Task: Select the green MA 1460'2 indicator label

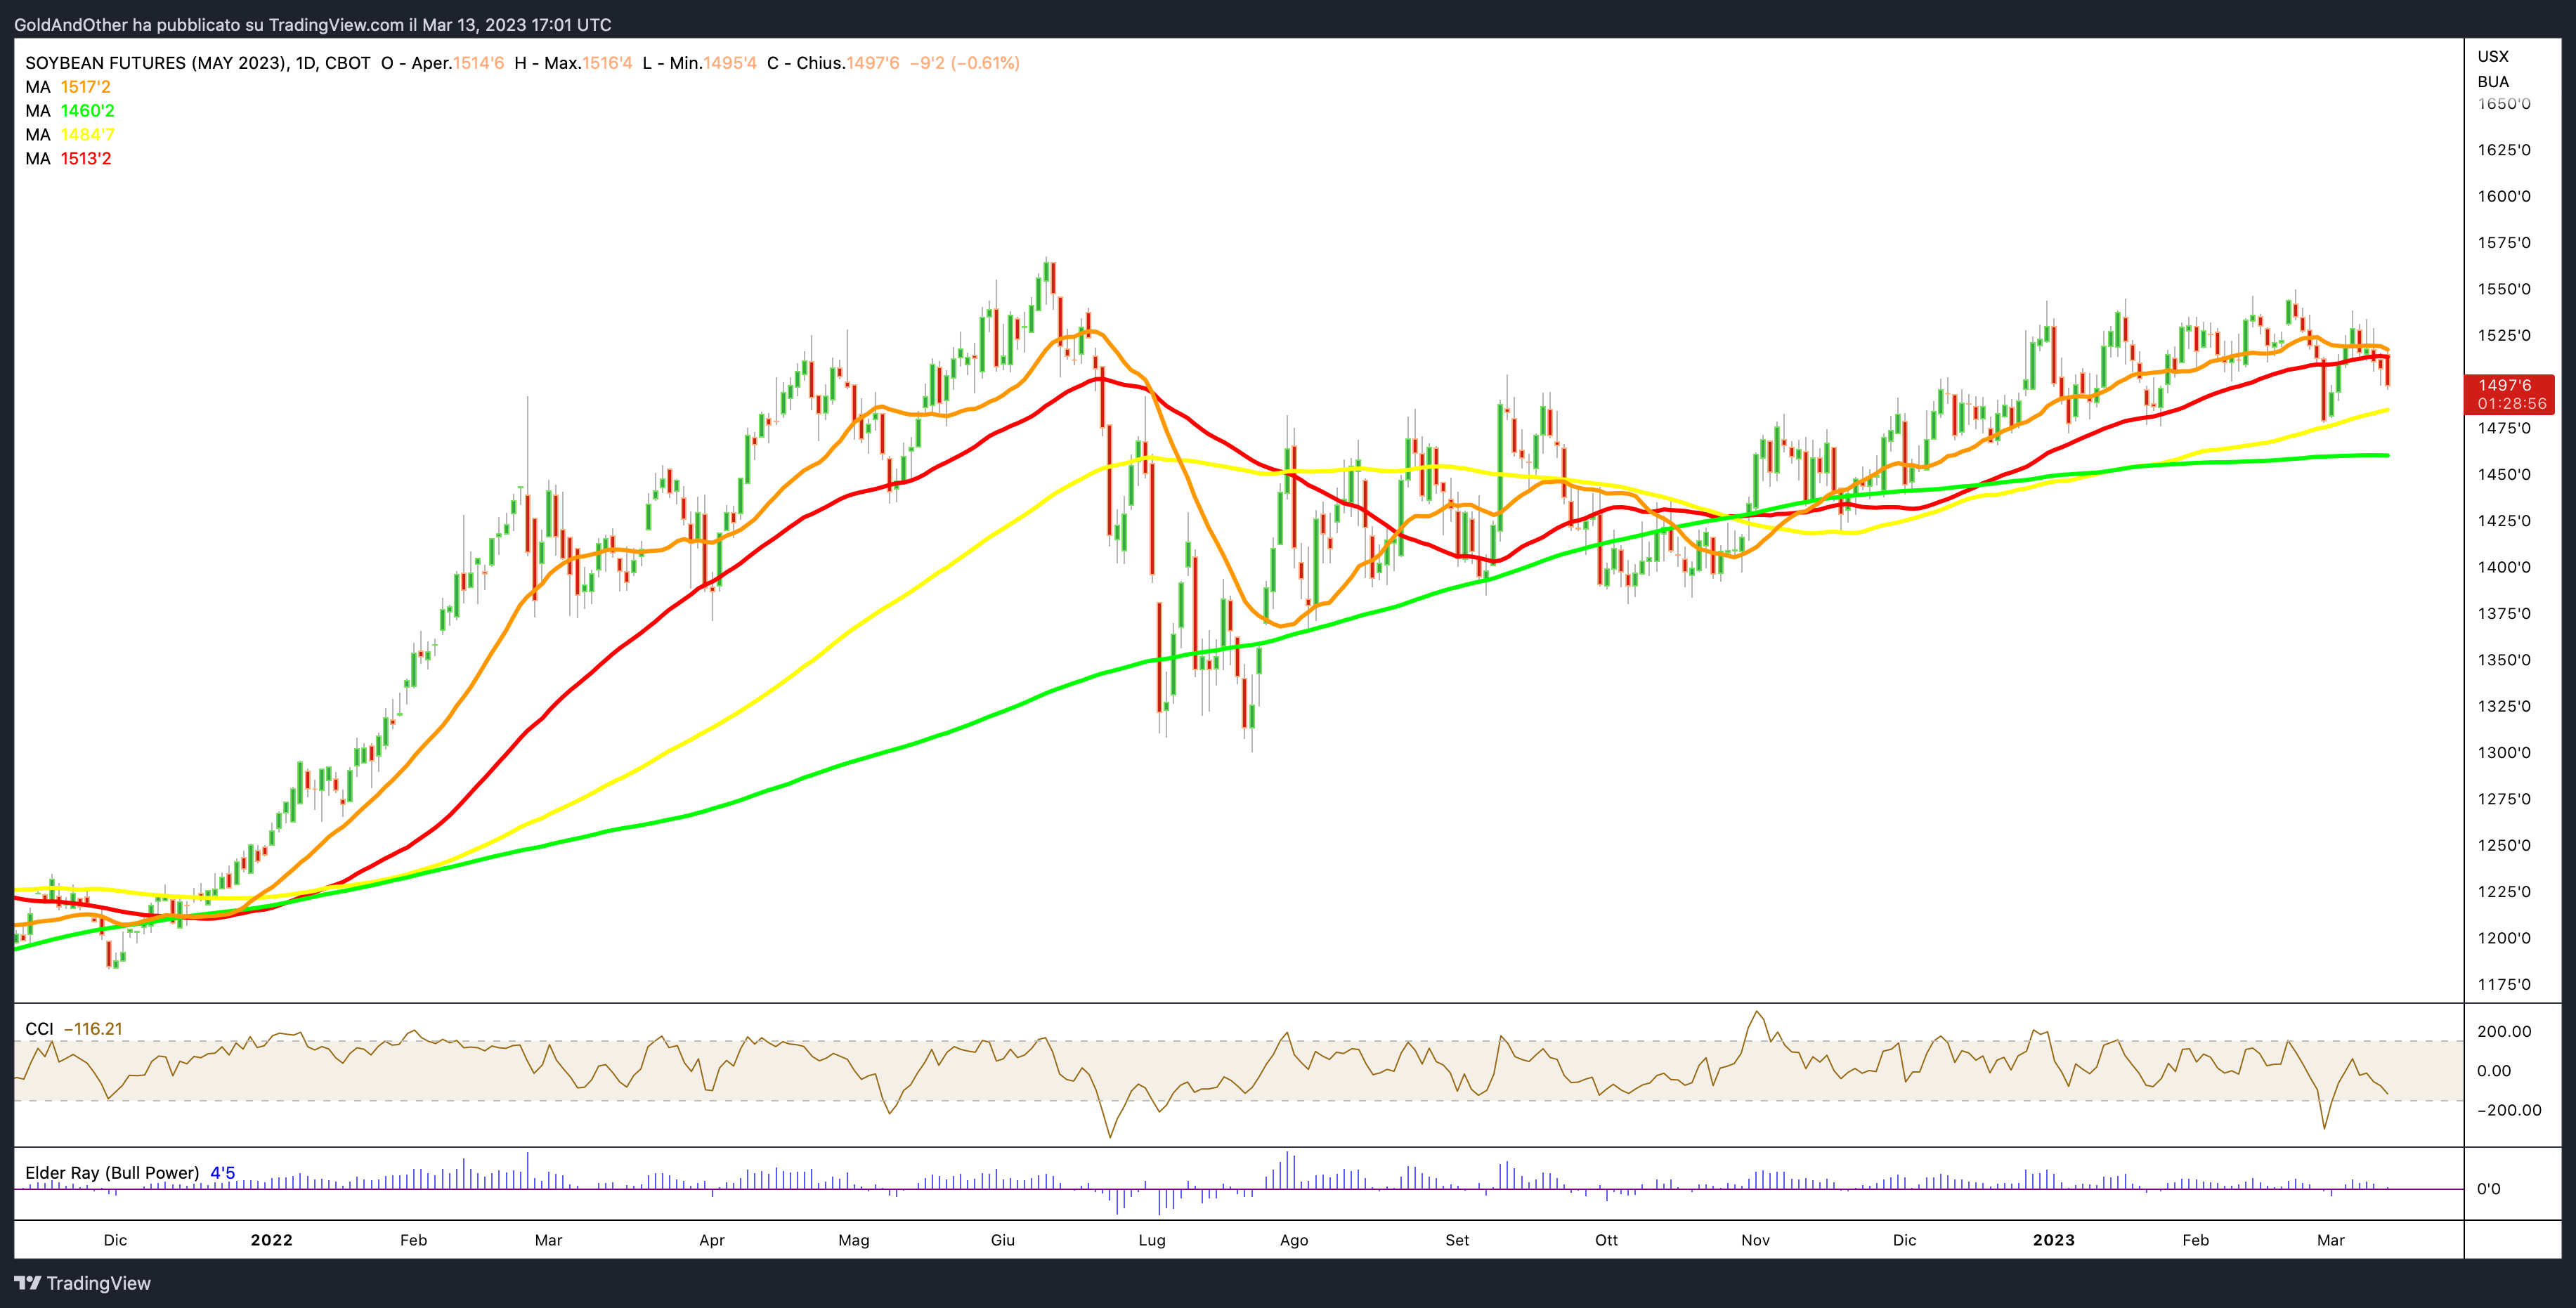Action: (70, 111)
